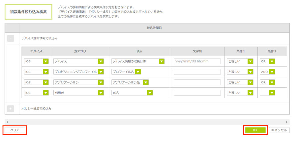Collapse the デバイス詳細情報で絞込み section
294x148 pixels.
click(x=10, y=38)
